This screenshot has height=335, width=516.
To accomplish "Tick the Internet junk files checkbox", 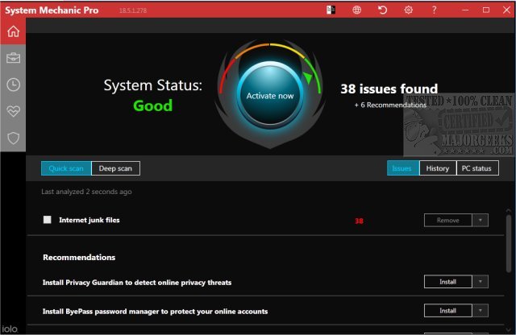I will coord(48,220).
